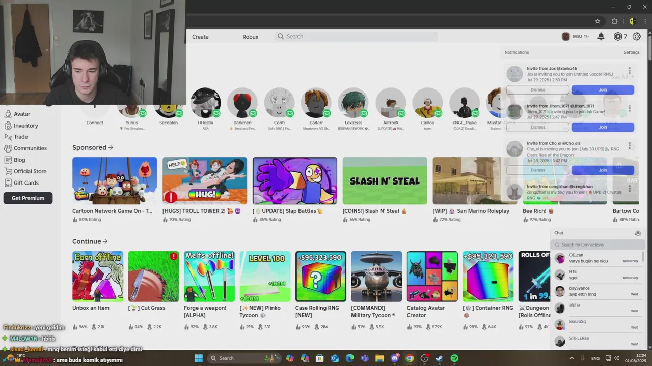Dismiss the invite from Cho_el
The height and width of the screenshot is (366, 652).
click(x=538, y=170)
